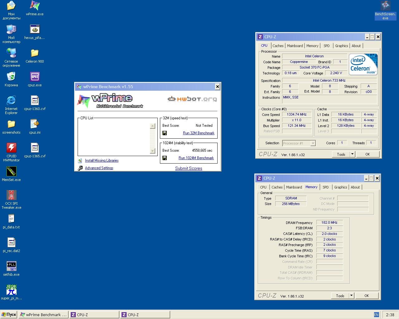This screenshot has height=319, width=399.
Task: Activate first CPU-Z taskbar button
Action: pyautogui.click(x=94, y=315)
